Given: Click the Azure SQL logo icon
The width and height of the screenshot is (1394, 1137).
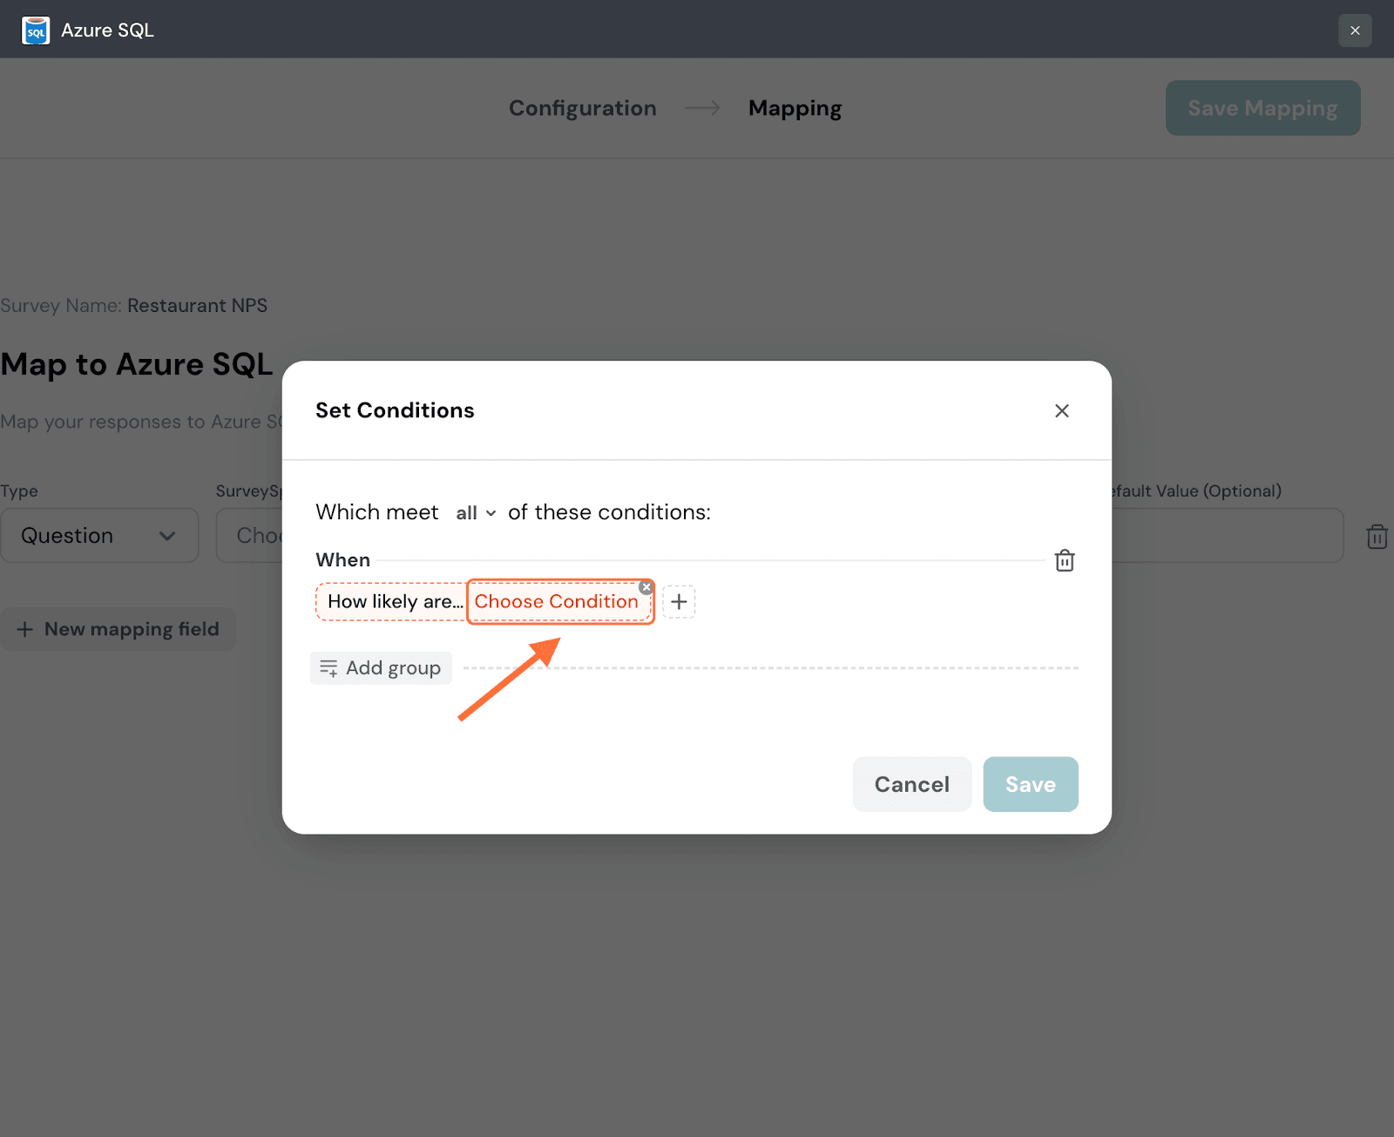Looking at the screenshot, I should 36,30.
